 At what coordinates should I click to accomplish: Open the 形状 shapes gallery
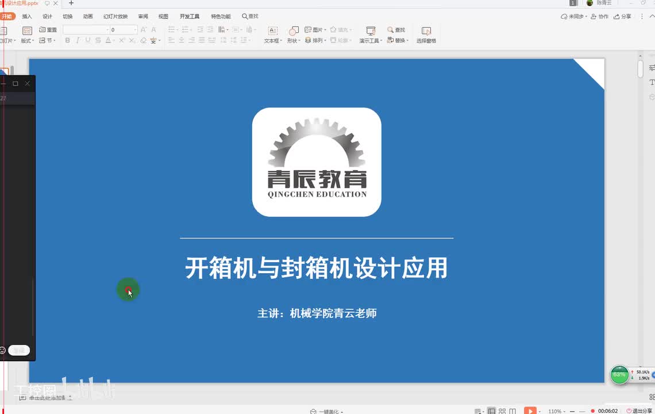(294, 34)
